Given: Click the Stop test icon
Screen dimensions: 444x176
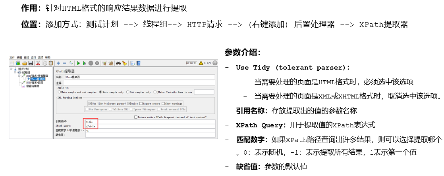Looking at the screenshot, I should [91, 63].
